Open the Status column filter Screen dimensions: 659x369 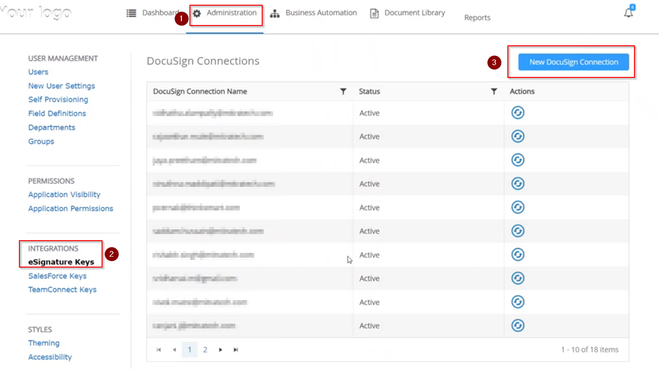coord(494,92)
